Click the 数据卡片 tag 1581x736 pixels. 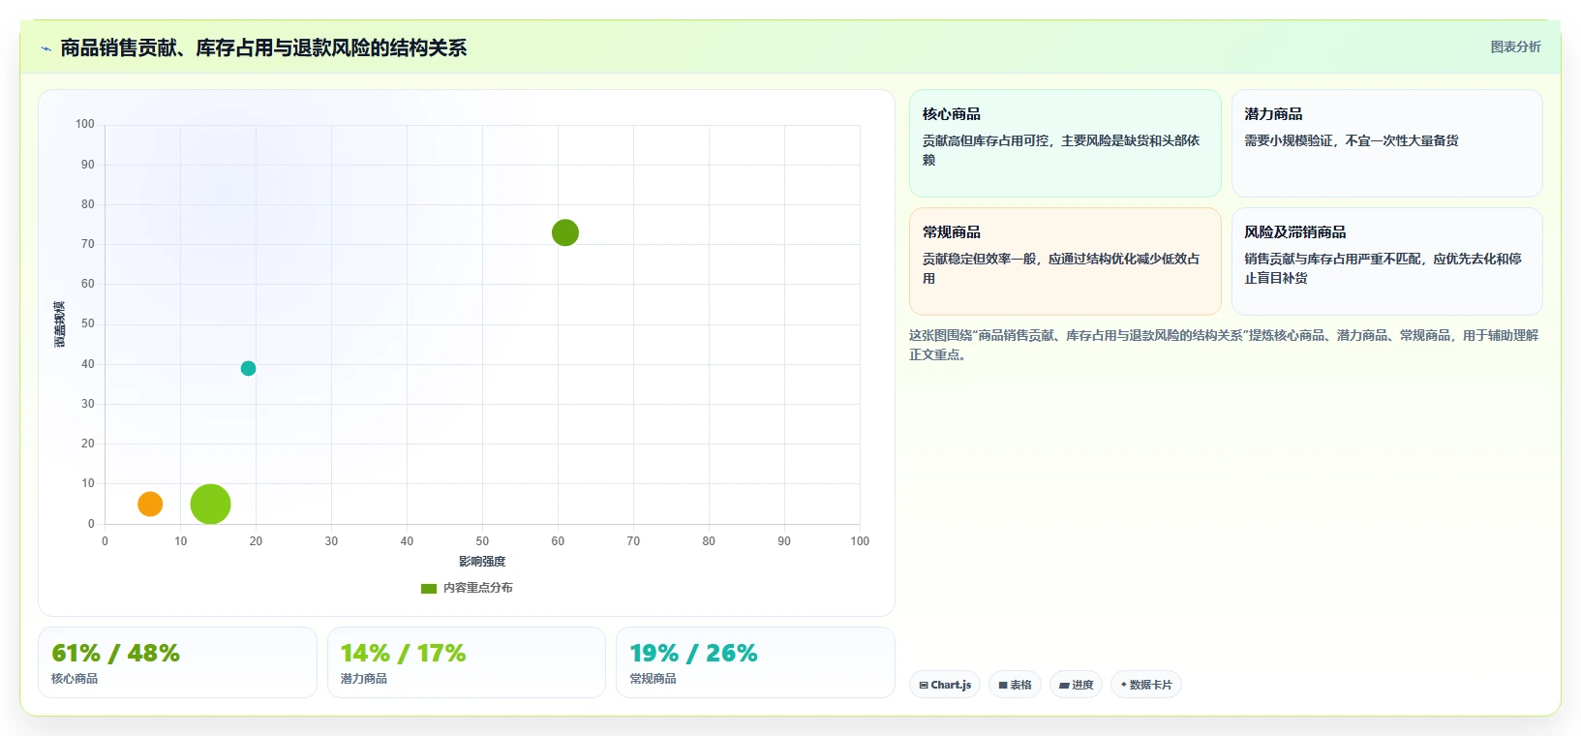click(1146, 685)
